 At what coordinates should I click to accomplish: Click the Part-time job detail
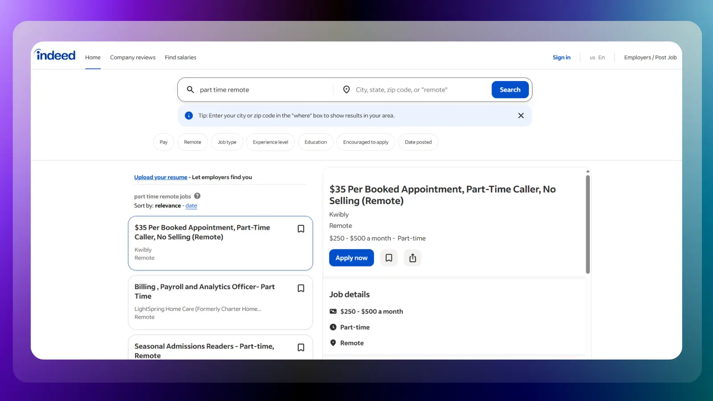(x=355, y=327)
